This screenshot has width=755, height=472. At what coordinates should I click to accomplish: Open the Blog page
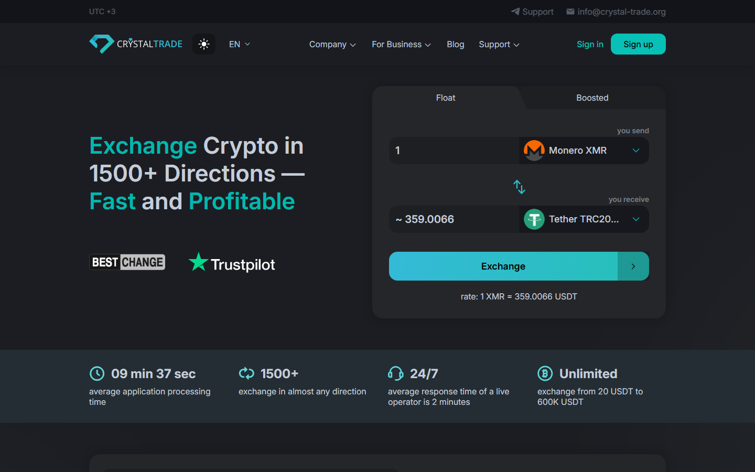[456, 45]
